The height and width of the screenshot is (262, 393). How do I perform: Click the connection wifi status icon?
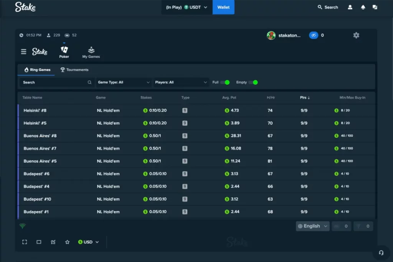23,226
